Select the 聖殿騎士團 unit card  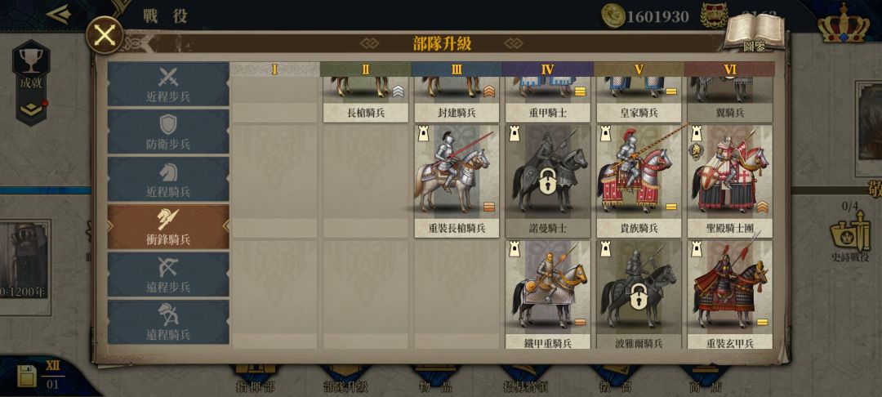[x=729, y=181]
